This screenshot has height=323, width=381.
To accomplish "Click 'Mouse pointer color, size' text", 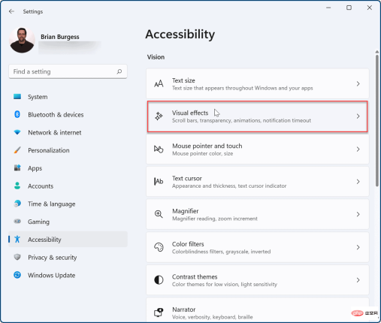I will [202, 153].
